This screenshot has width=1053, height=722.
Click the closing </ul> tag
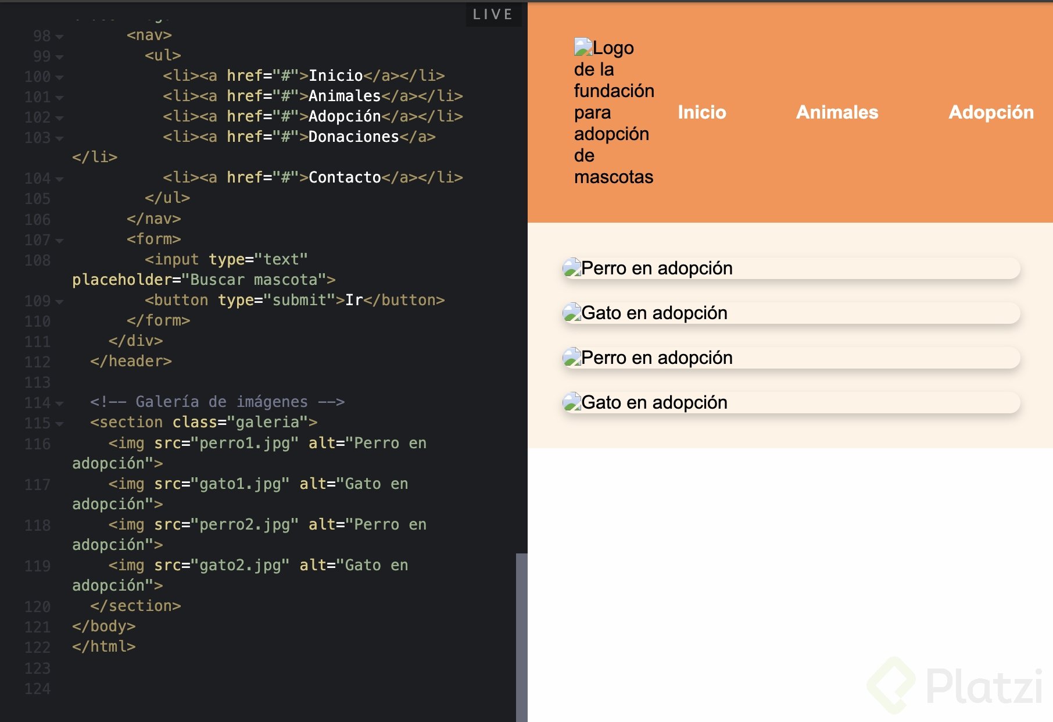(167, 198)
